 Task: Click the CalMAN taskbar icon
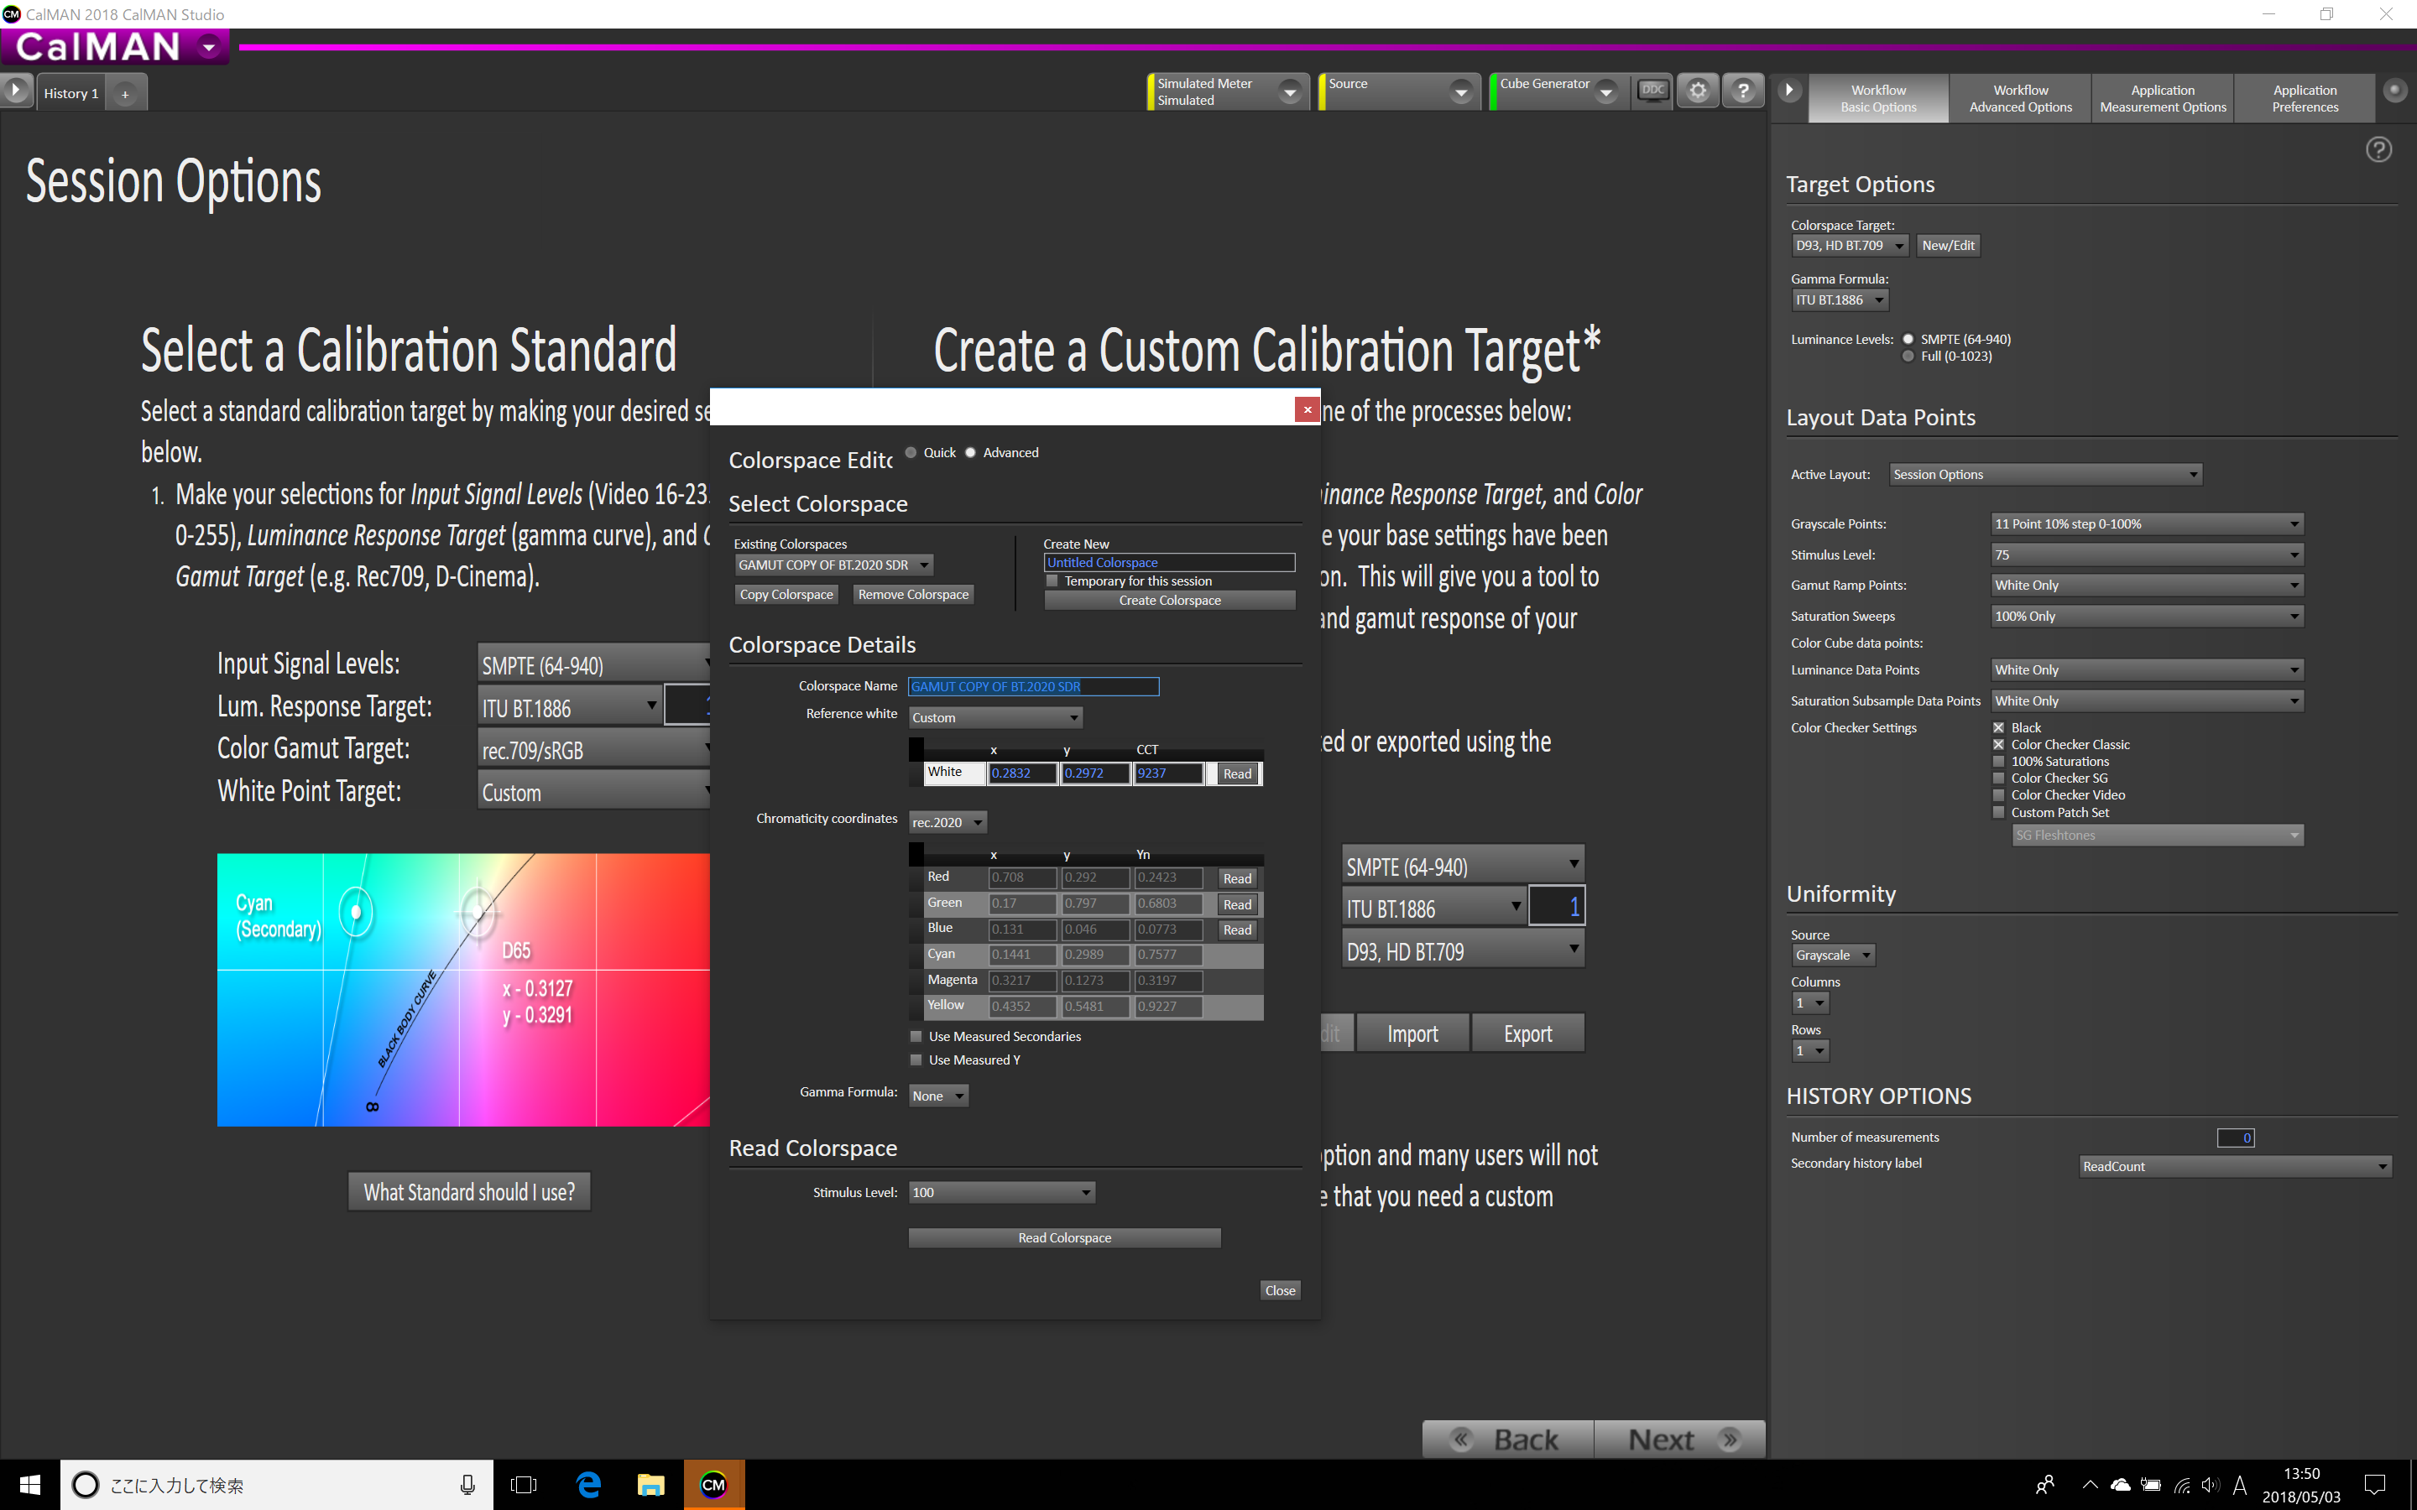713,1484
